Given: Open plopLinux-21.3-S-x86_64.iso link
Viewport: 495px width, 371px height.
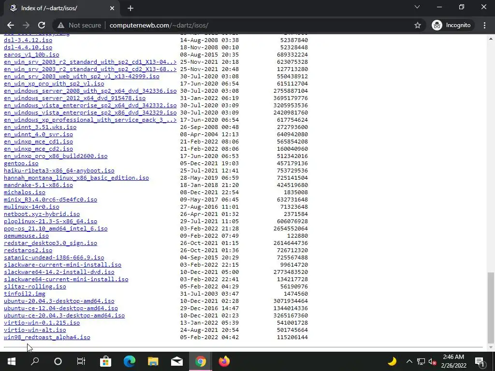Looking at the screenshot, I should (x=50, y=221).
